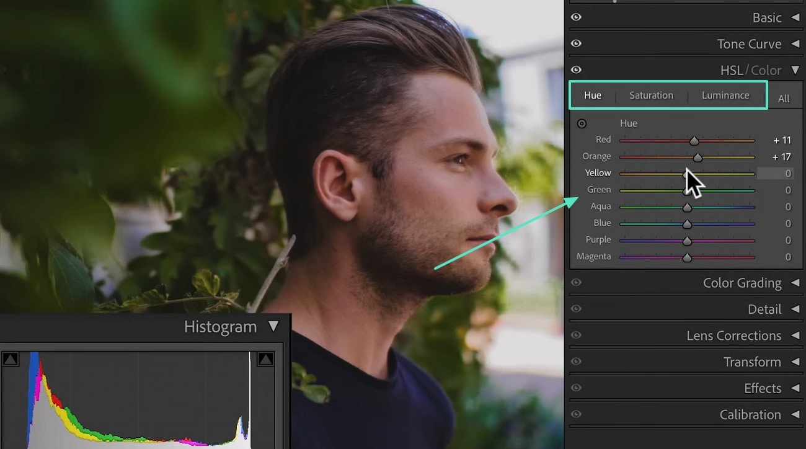Toggle the Detail panel eye icon
Image resolution: width=806 pixels, height=449 pixels.
point(576,308)
